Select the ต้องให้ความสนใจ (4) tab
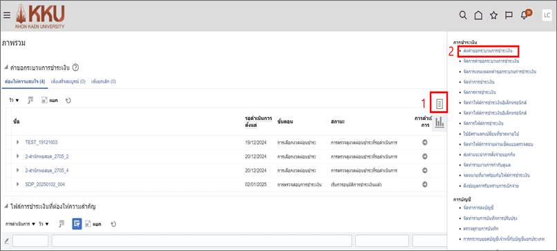Screen dimensions: 557x251 point(24,81)
